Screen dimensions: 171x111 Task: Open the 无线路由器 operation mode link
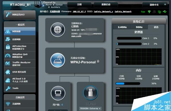[55, 12]
